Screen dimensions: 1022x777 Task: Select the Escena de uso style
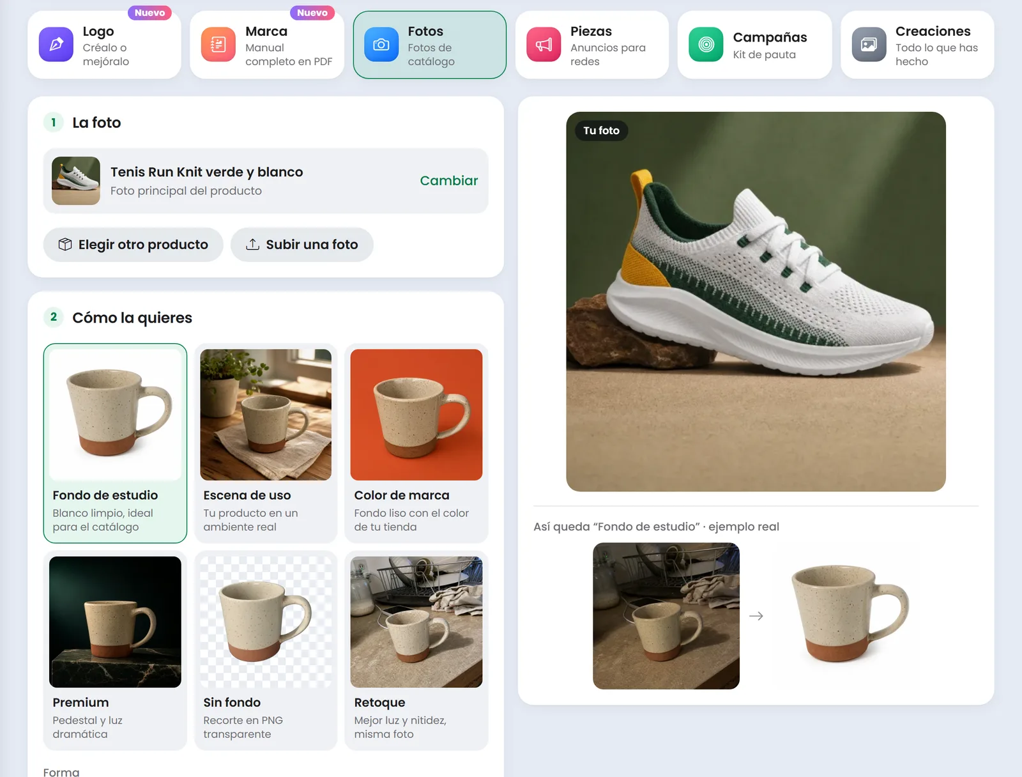pos(266,443)
